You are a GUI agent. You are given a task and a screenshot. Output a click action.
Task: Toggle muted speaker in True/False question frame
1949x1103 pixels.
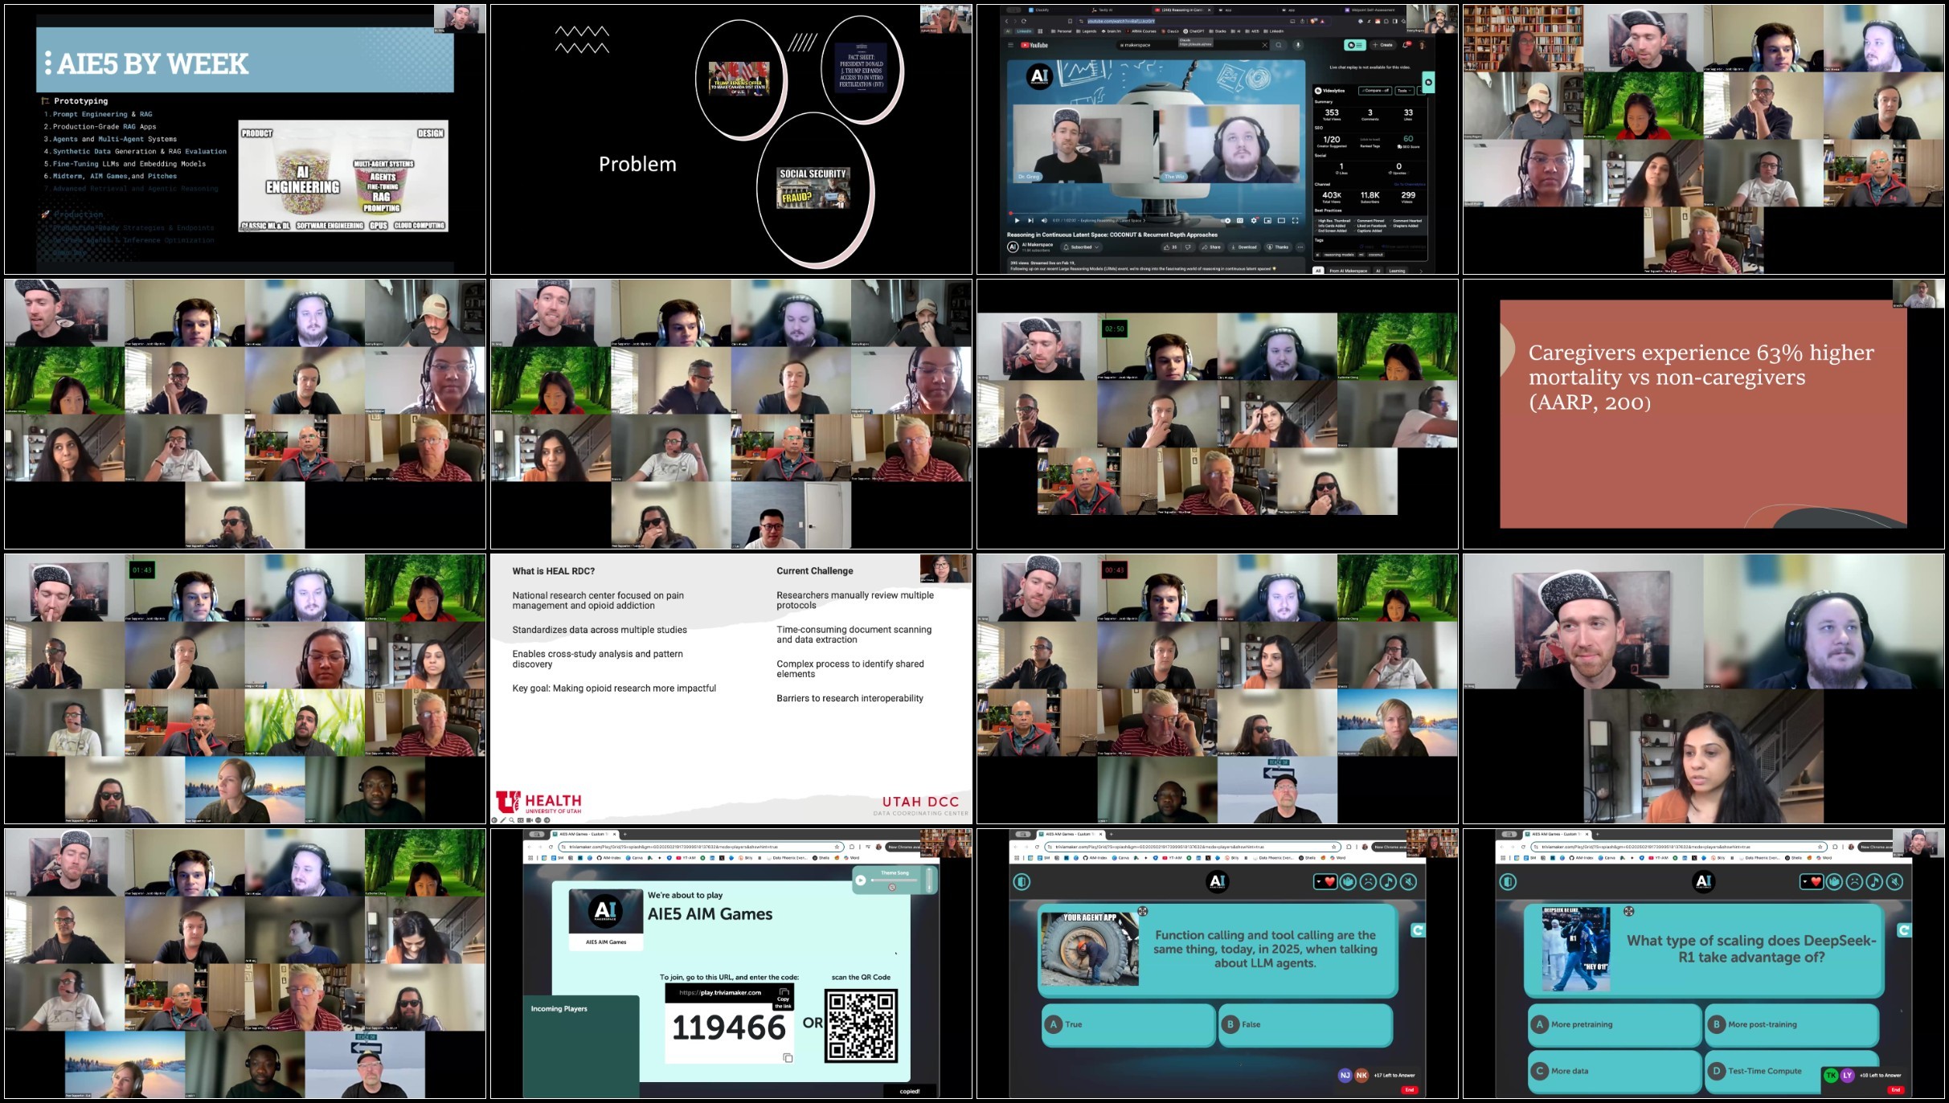click(x=1408, y=881)
